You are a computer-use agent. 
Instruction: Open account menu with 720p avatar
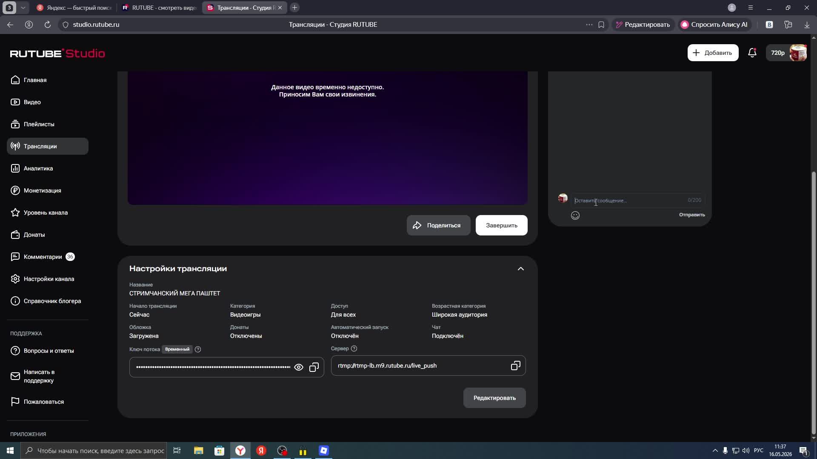(786, 53)
